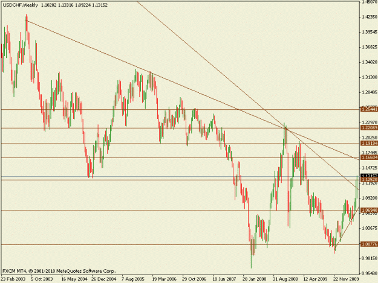
Task: Click the 19 Mar 2006 date label
Action: coord(164,279)
